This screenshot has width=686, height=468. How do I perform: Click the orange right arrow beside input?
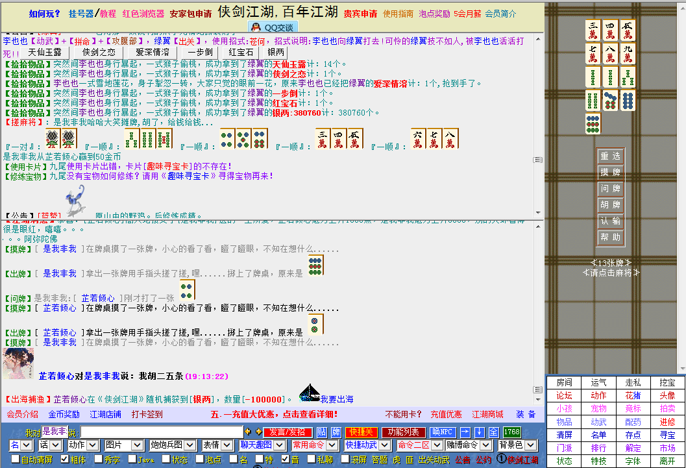(x=258, y=432)
